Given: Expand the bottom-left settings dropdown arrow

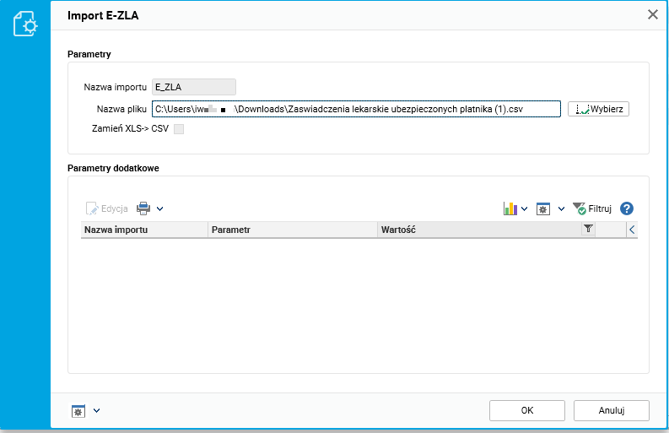Looking at the screenshot, I should coord(97,410).
